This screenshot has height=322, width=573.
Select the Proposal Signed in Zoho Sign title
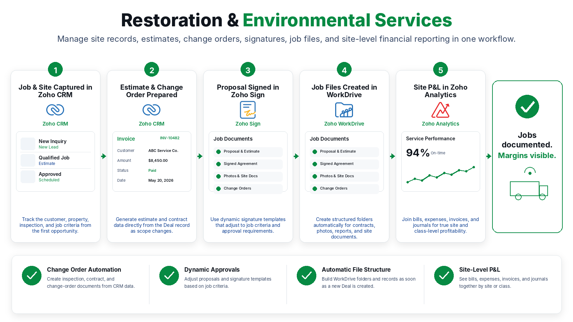[248, 91]
